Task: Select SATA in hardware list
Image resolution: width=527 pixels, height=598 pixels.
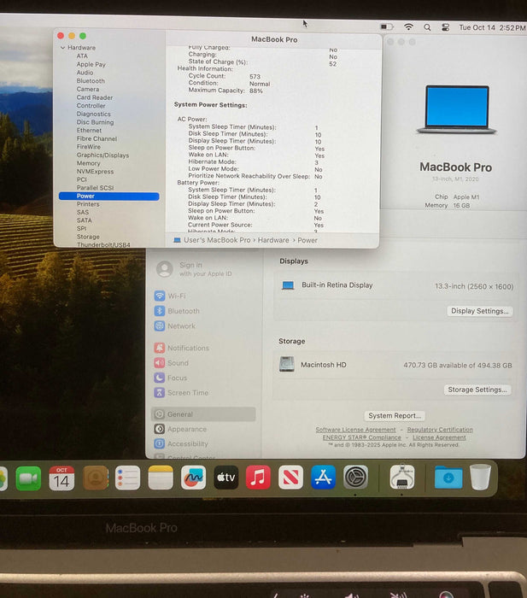Action: [84, 220]
